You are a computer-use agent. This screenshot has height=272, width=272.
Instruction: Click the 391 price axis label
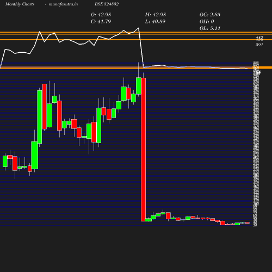pyautogui.click(x=259, y=45)
